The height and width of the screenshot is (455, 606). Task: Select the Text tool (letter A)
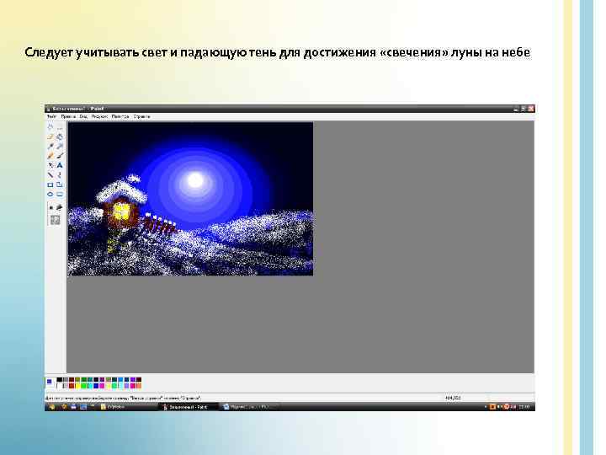[60, 165]
